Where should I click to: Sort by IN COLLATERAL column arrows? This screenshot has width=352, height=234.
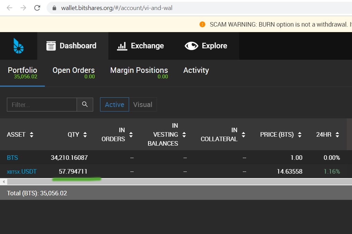tap(243, 135)
